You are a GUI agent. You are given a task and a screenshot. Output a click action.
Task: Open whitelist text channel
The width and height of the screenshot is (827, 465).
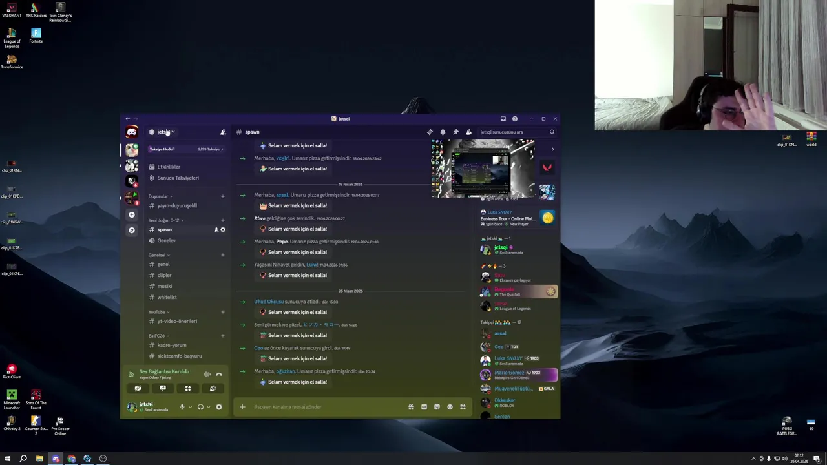point(187,297)
